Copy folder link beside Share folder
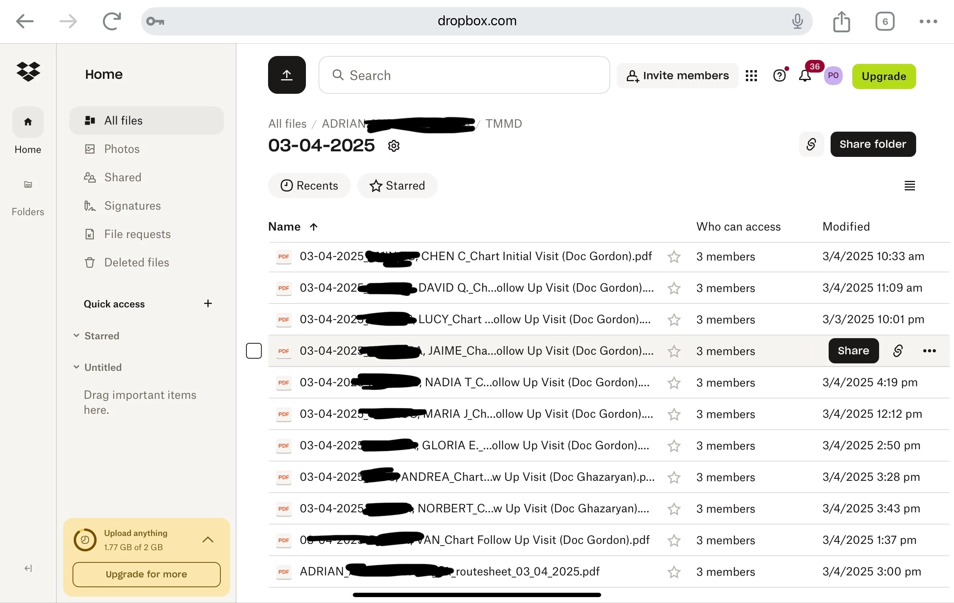This screenshot has height=603, width=954. click(x=811, y=144)
